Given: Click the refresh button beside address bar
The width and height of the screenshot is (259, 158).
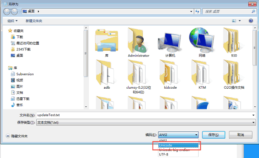Looking at the screenshot, I should 197,11.
